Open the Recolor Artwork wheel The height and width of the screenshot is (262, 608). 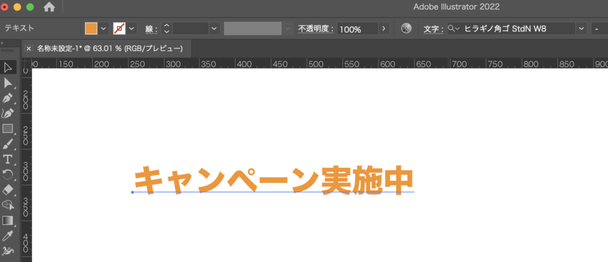point(406,28)
